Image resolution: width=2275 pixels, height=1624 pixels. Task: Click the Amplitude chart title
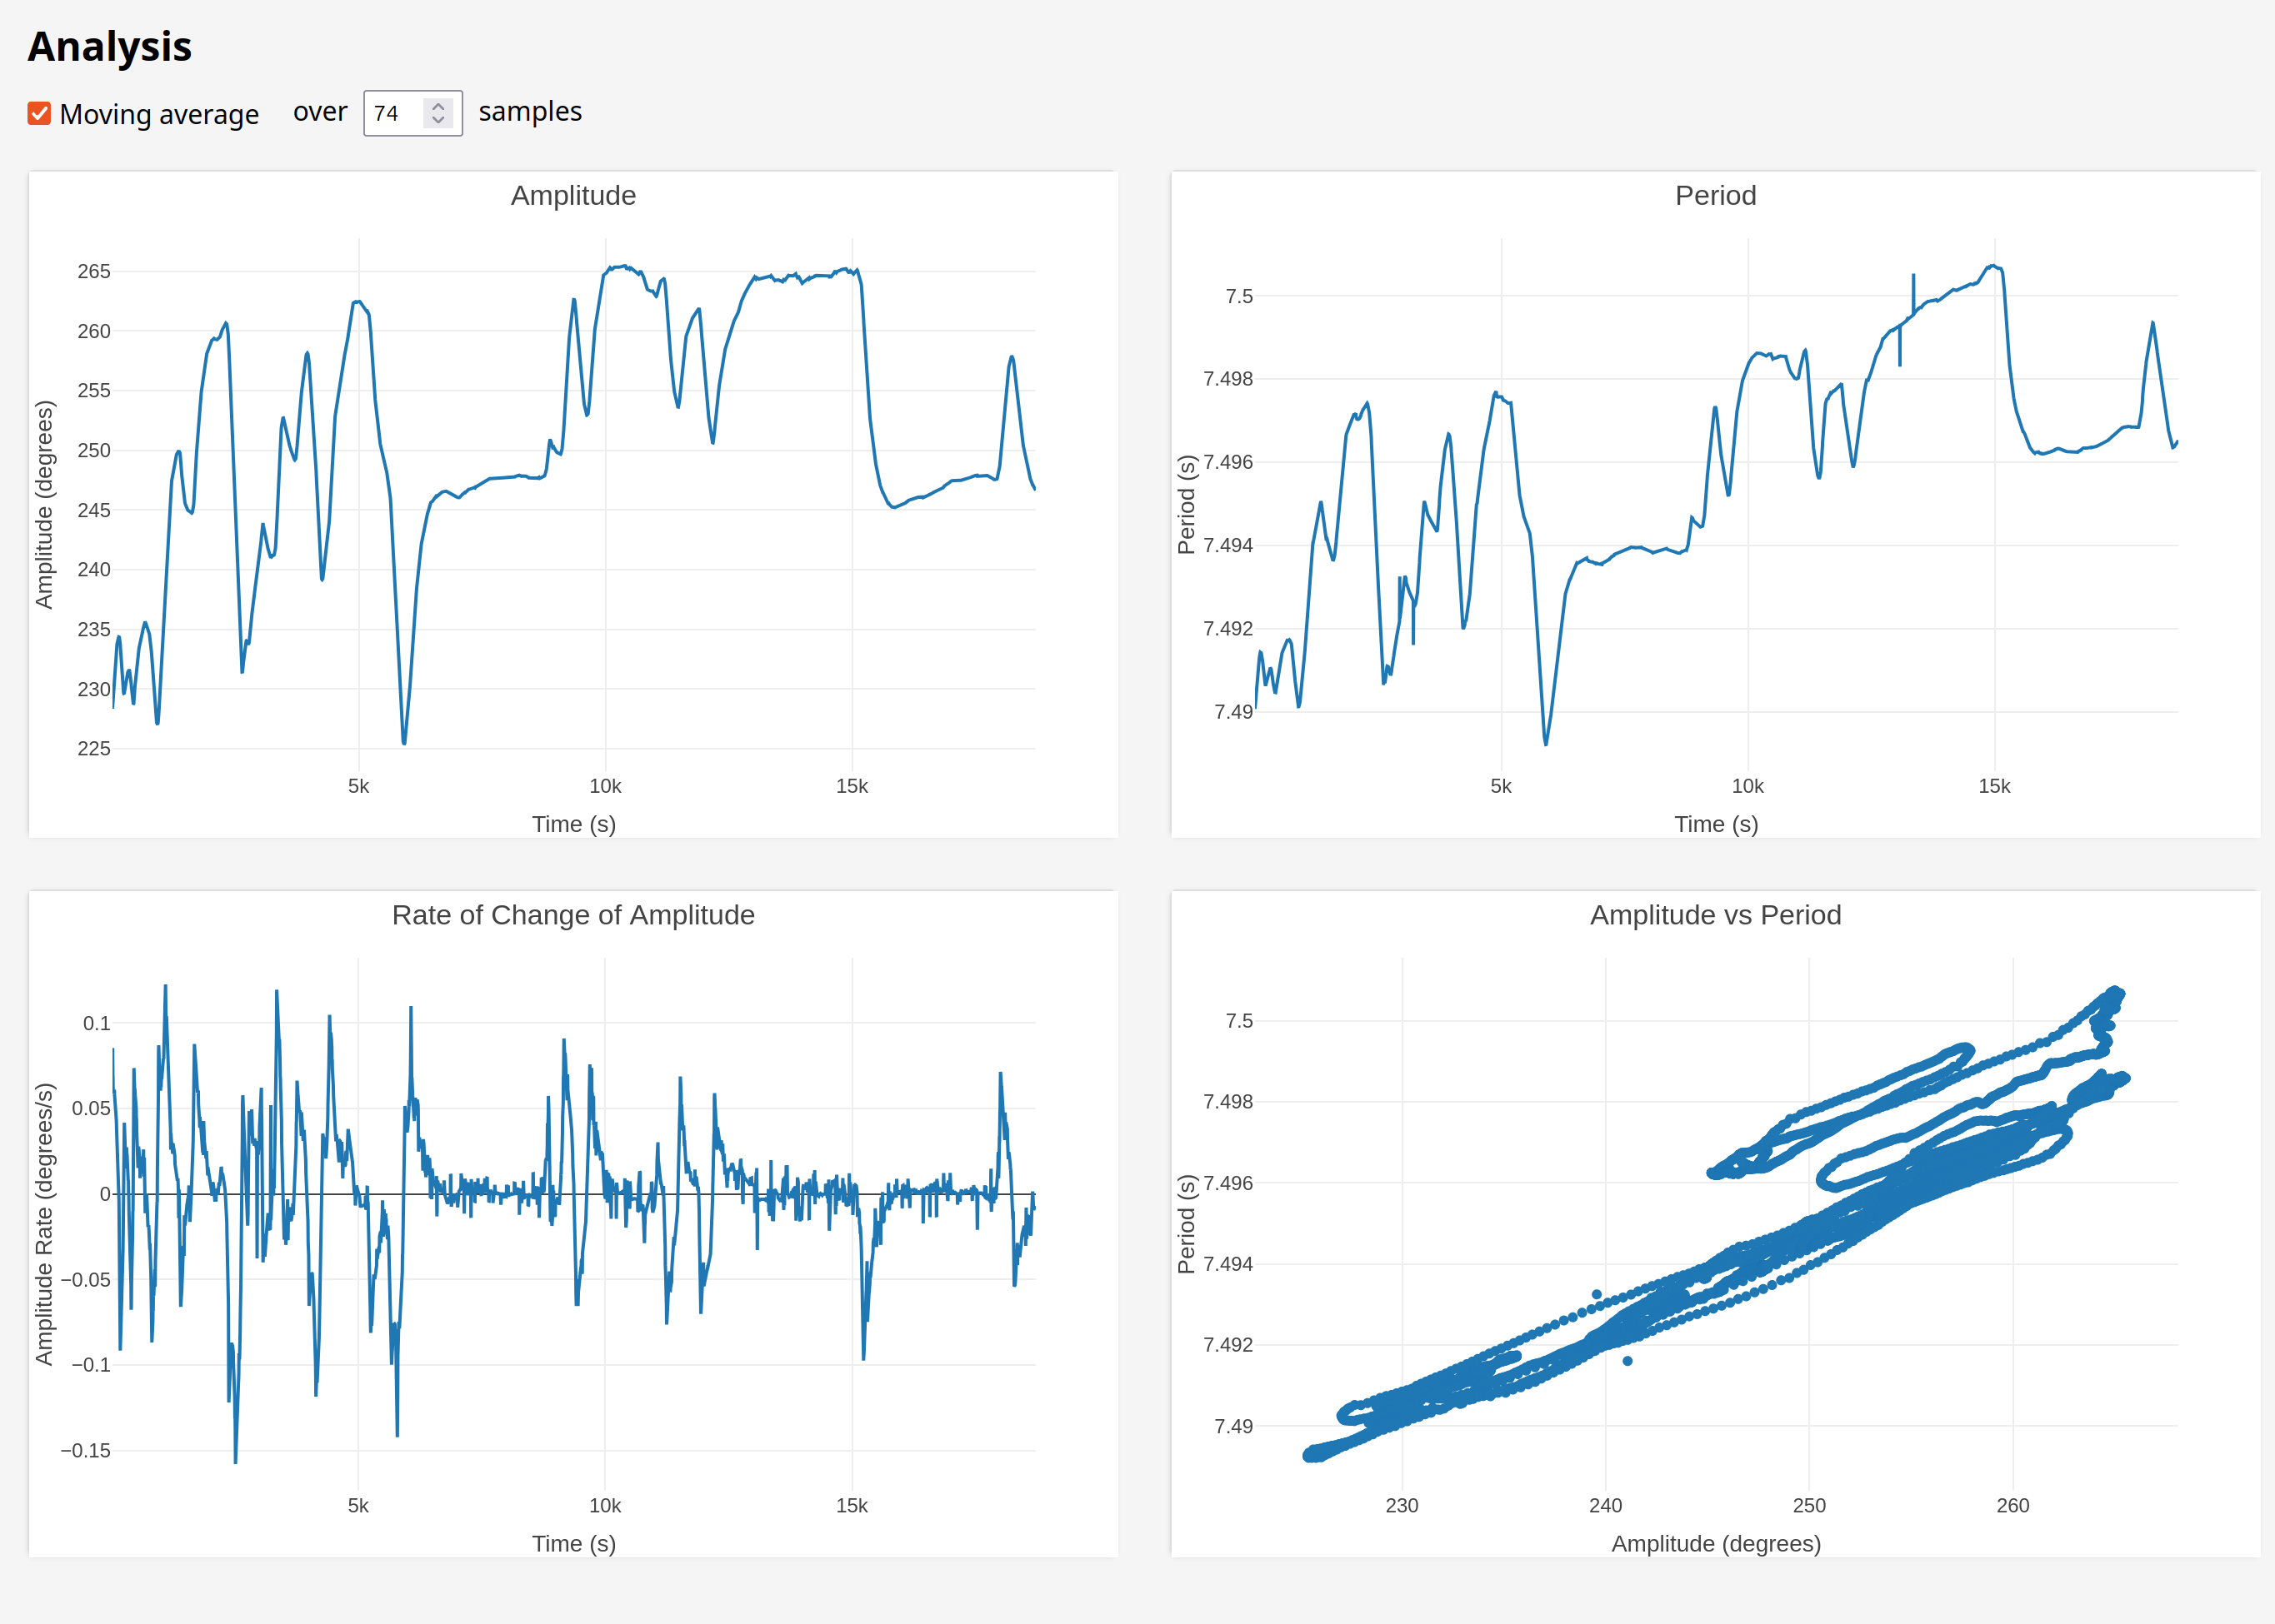tap(572, 195)
